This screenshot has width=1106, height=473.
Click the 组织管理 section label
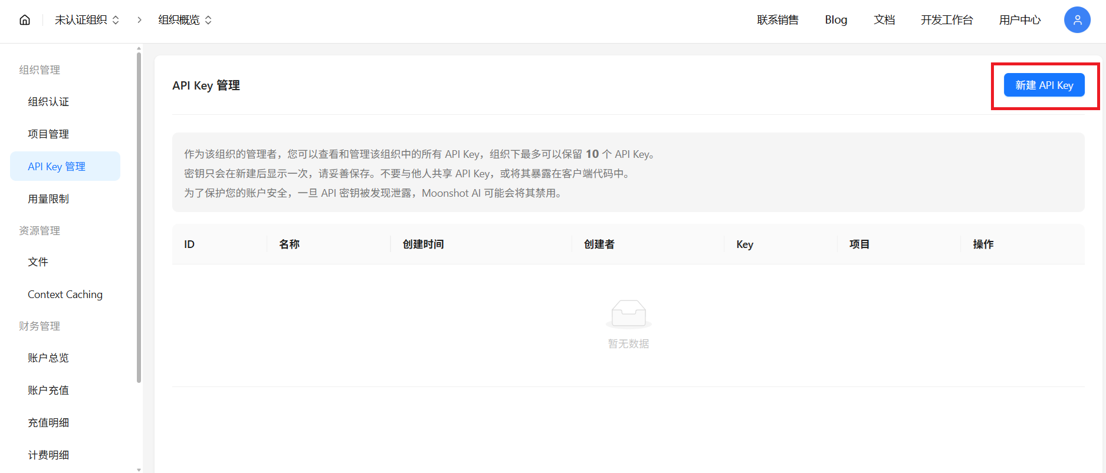click(x=40, y=70)
